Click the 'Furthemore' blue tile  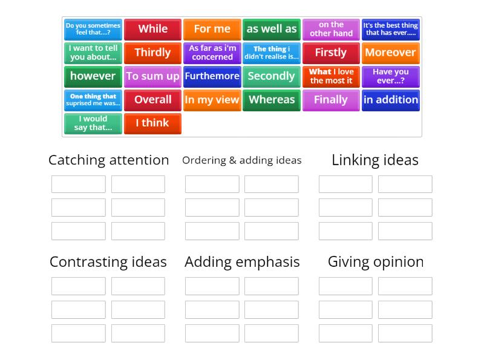[x=212, y=76]
